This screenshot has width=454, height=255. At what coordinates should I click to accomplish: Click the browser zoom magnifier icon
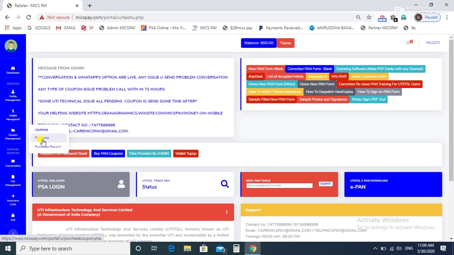click(x=358, y=17)
